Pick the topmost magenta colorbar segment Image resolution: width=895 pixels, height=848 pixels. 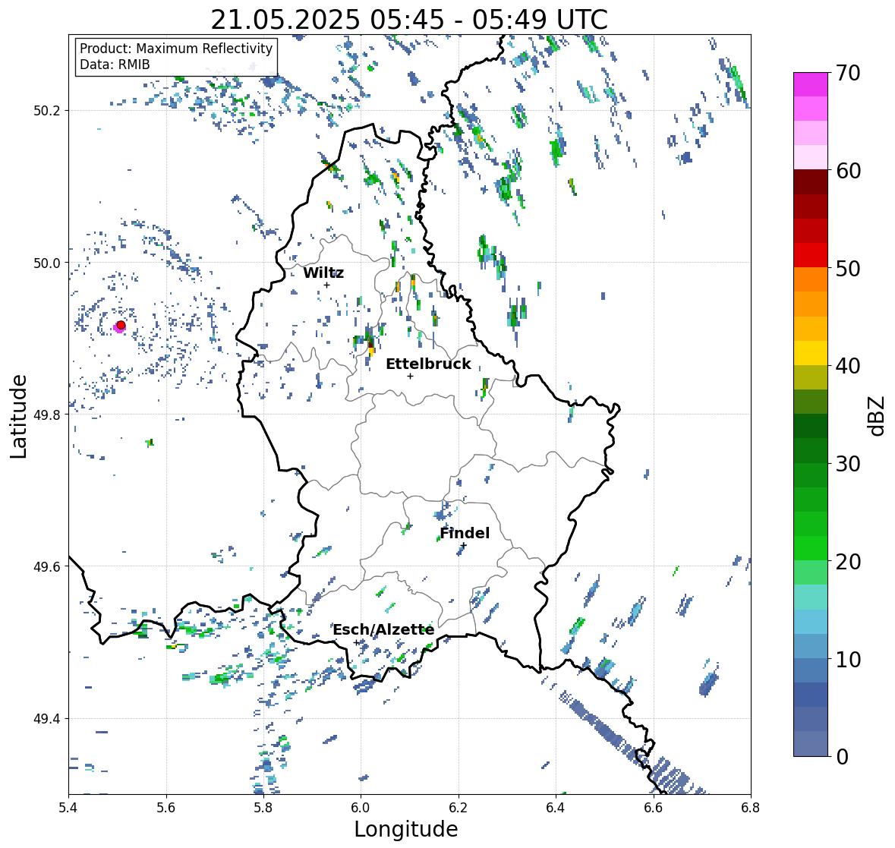[x=811, y=84]
